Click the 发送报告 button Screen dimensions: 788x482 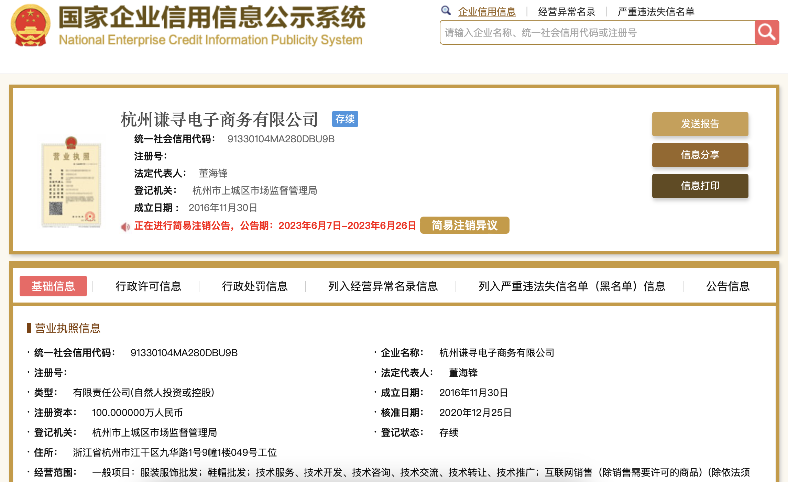[x=700, y=124]
